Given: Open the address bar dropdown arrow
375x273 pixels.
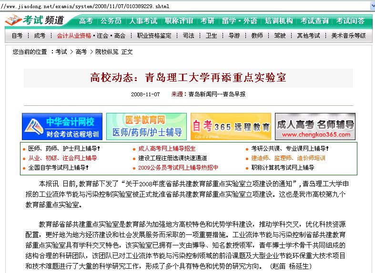Looking at the screenshot, I should (x=372, y=5).
